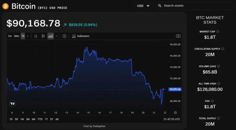Switch to candlestick chart style
The image size is (236, 130).
(43, 36)
